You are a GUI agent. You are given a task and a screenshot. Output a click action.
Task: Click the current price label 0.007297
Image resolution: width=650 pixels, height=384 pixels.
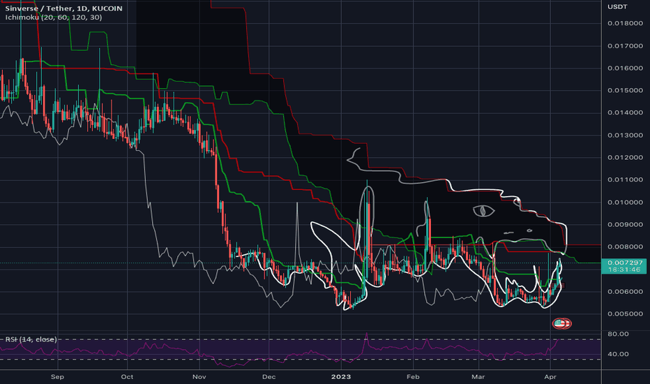pyautogui.click(x=625, y=263)
